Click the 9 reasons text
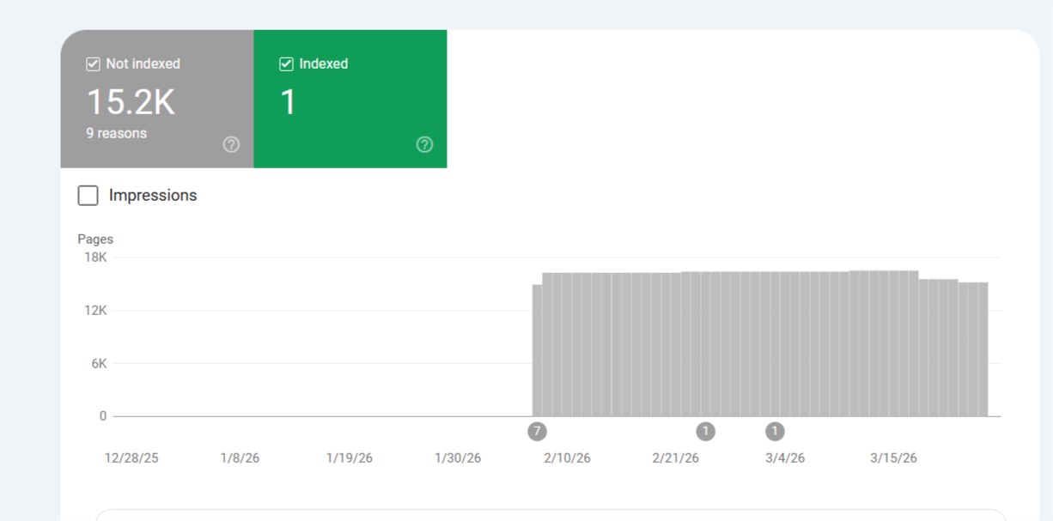This screenshot has width=1053, height=521. click(116, 133)
